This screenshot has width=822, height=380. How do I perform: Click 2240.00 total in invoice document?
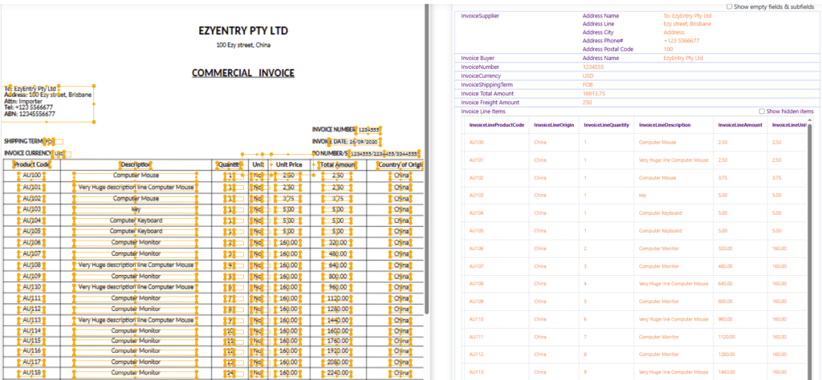click(x=336, y=373)
